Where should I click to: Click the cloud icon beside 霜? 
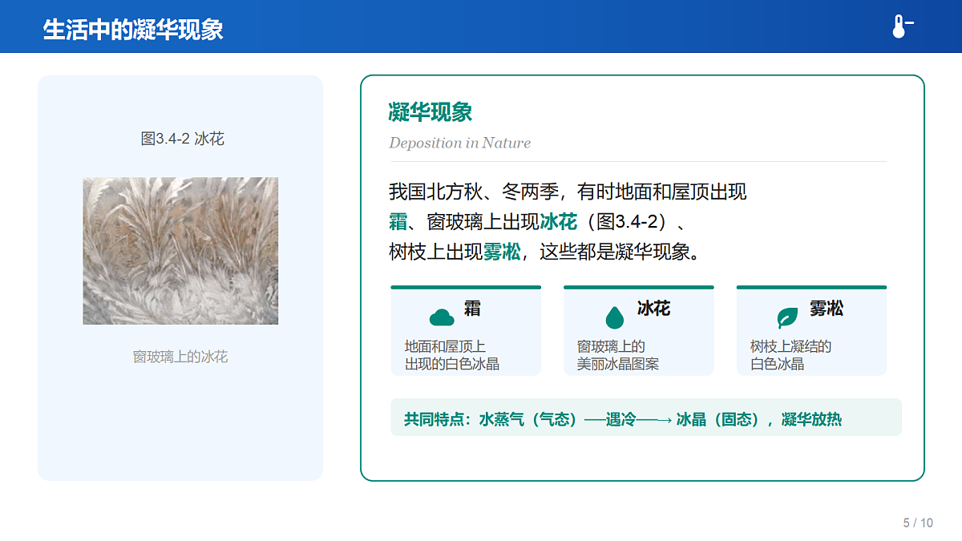[x=442, y=317]
